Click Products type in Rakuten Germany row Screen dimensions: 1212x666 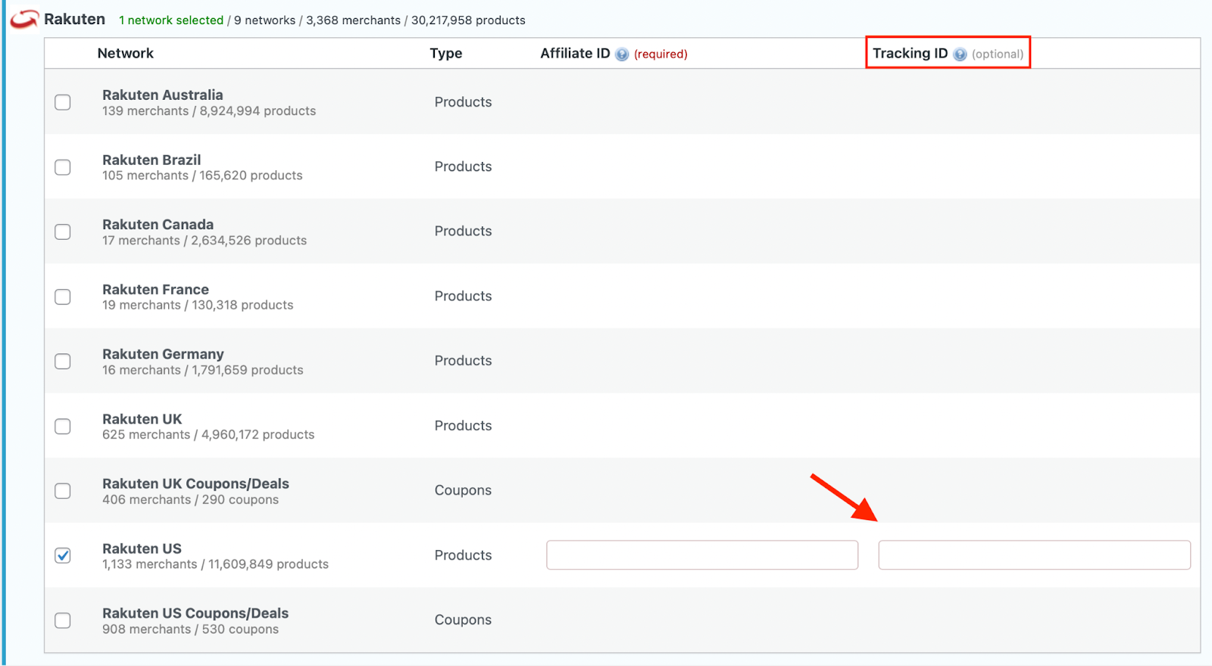click(463, 360)
